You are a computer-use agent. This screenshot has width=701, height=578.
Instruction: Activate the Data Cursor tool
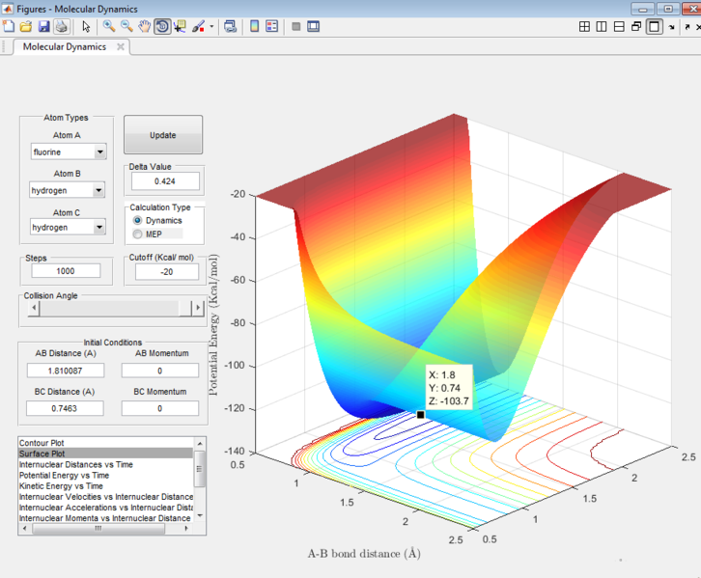pyautogui.click(x=180, y=26)
